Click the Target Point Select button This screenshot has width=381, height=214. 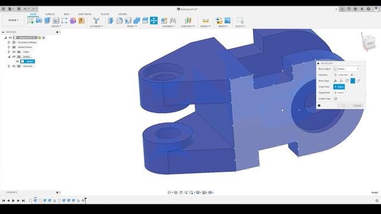339,93
